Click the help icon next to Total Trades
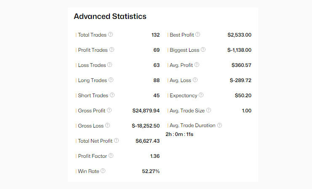The width and height of the screenshot is (312, 189). [x=111, y=35]
